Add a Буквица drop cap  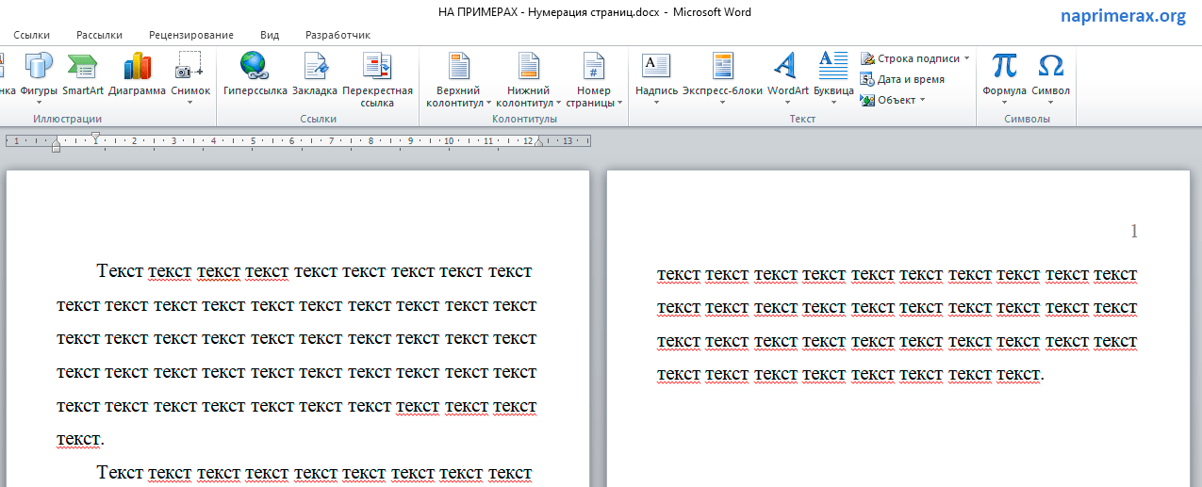pyautogui.click(x=833, y=77)
